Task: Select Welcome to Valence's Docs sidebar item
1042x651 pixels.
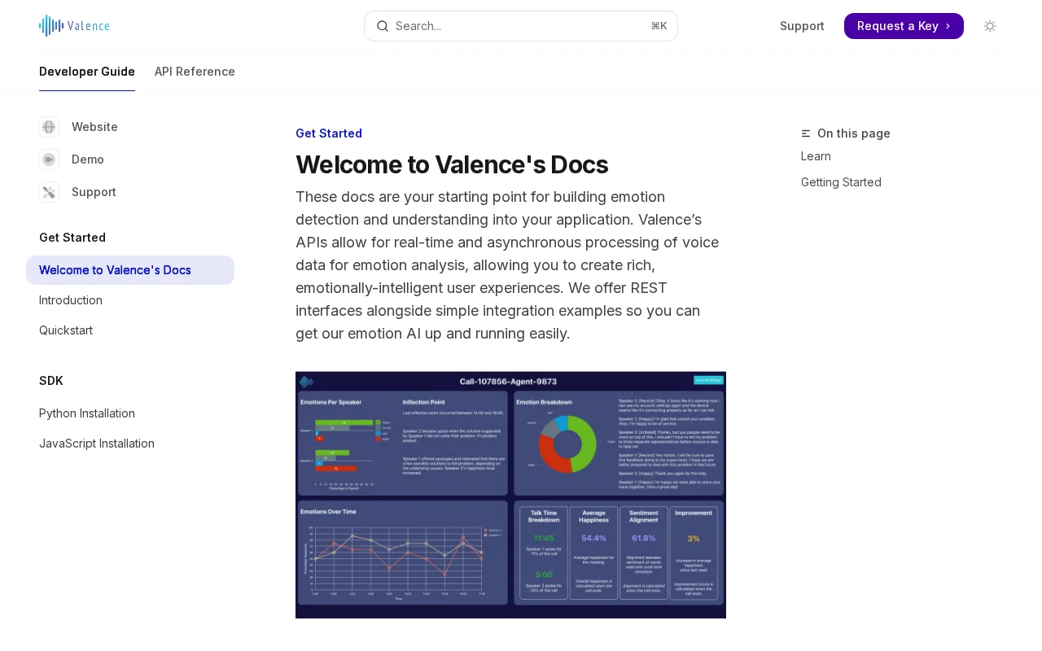Action: 130,270
